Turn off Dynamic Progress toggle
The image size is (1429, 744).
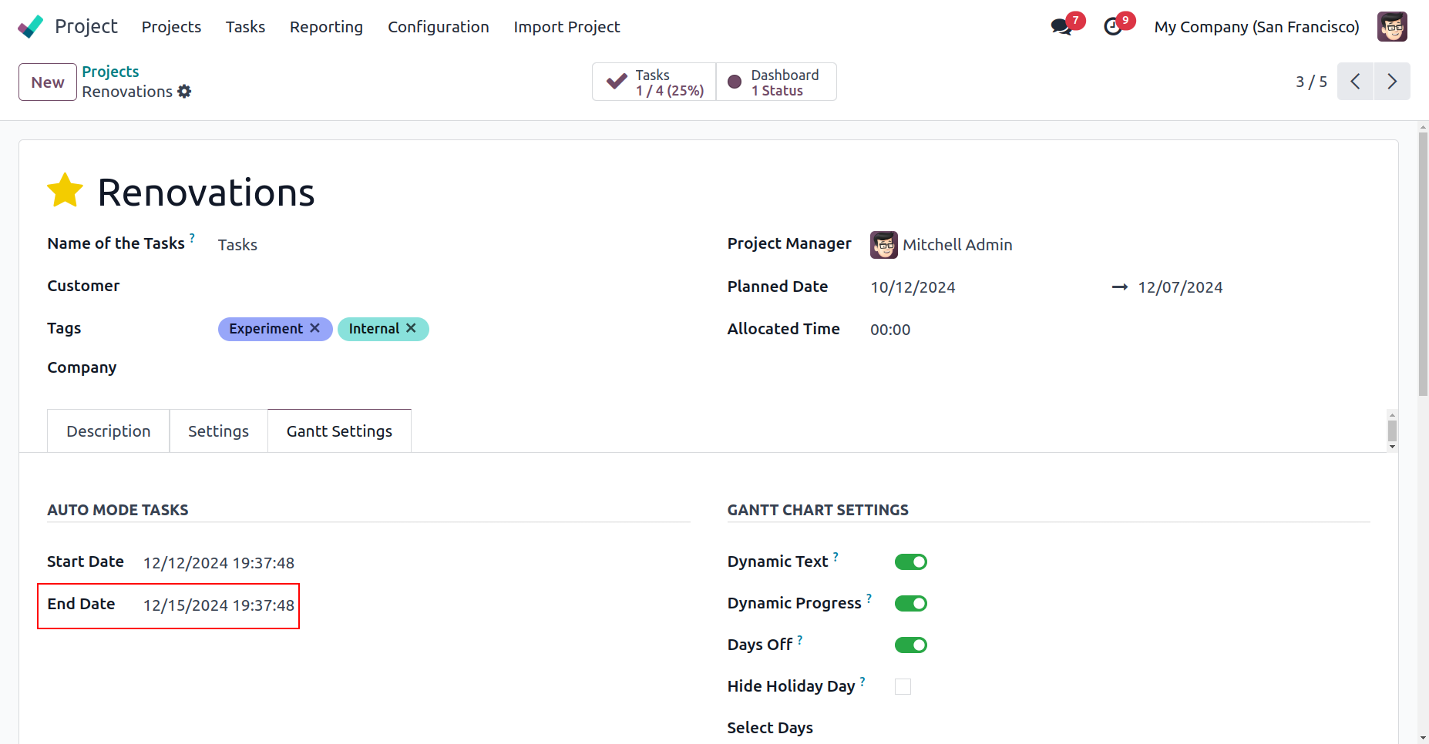[x=910, y=604]
